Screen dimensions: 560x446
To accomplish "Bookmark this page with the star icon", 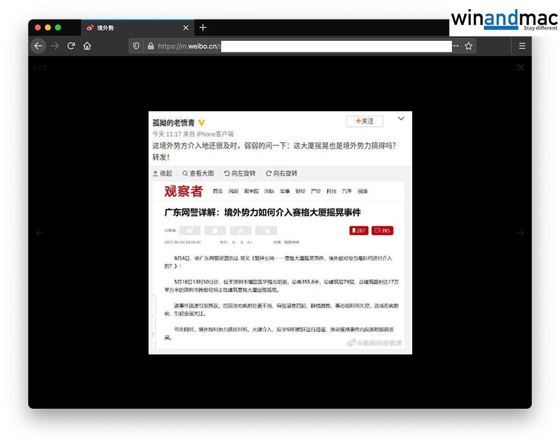I will (469, 46).
